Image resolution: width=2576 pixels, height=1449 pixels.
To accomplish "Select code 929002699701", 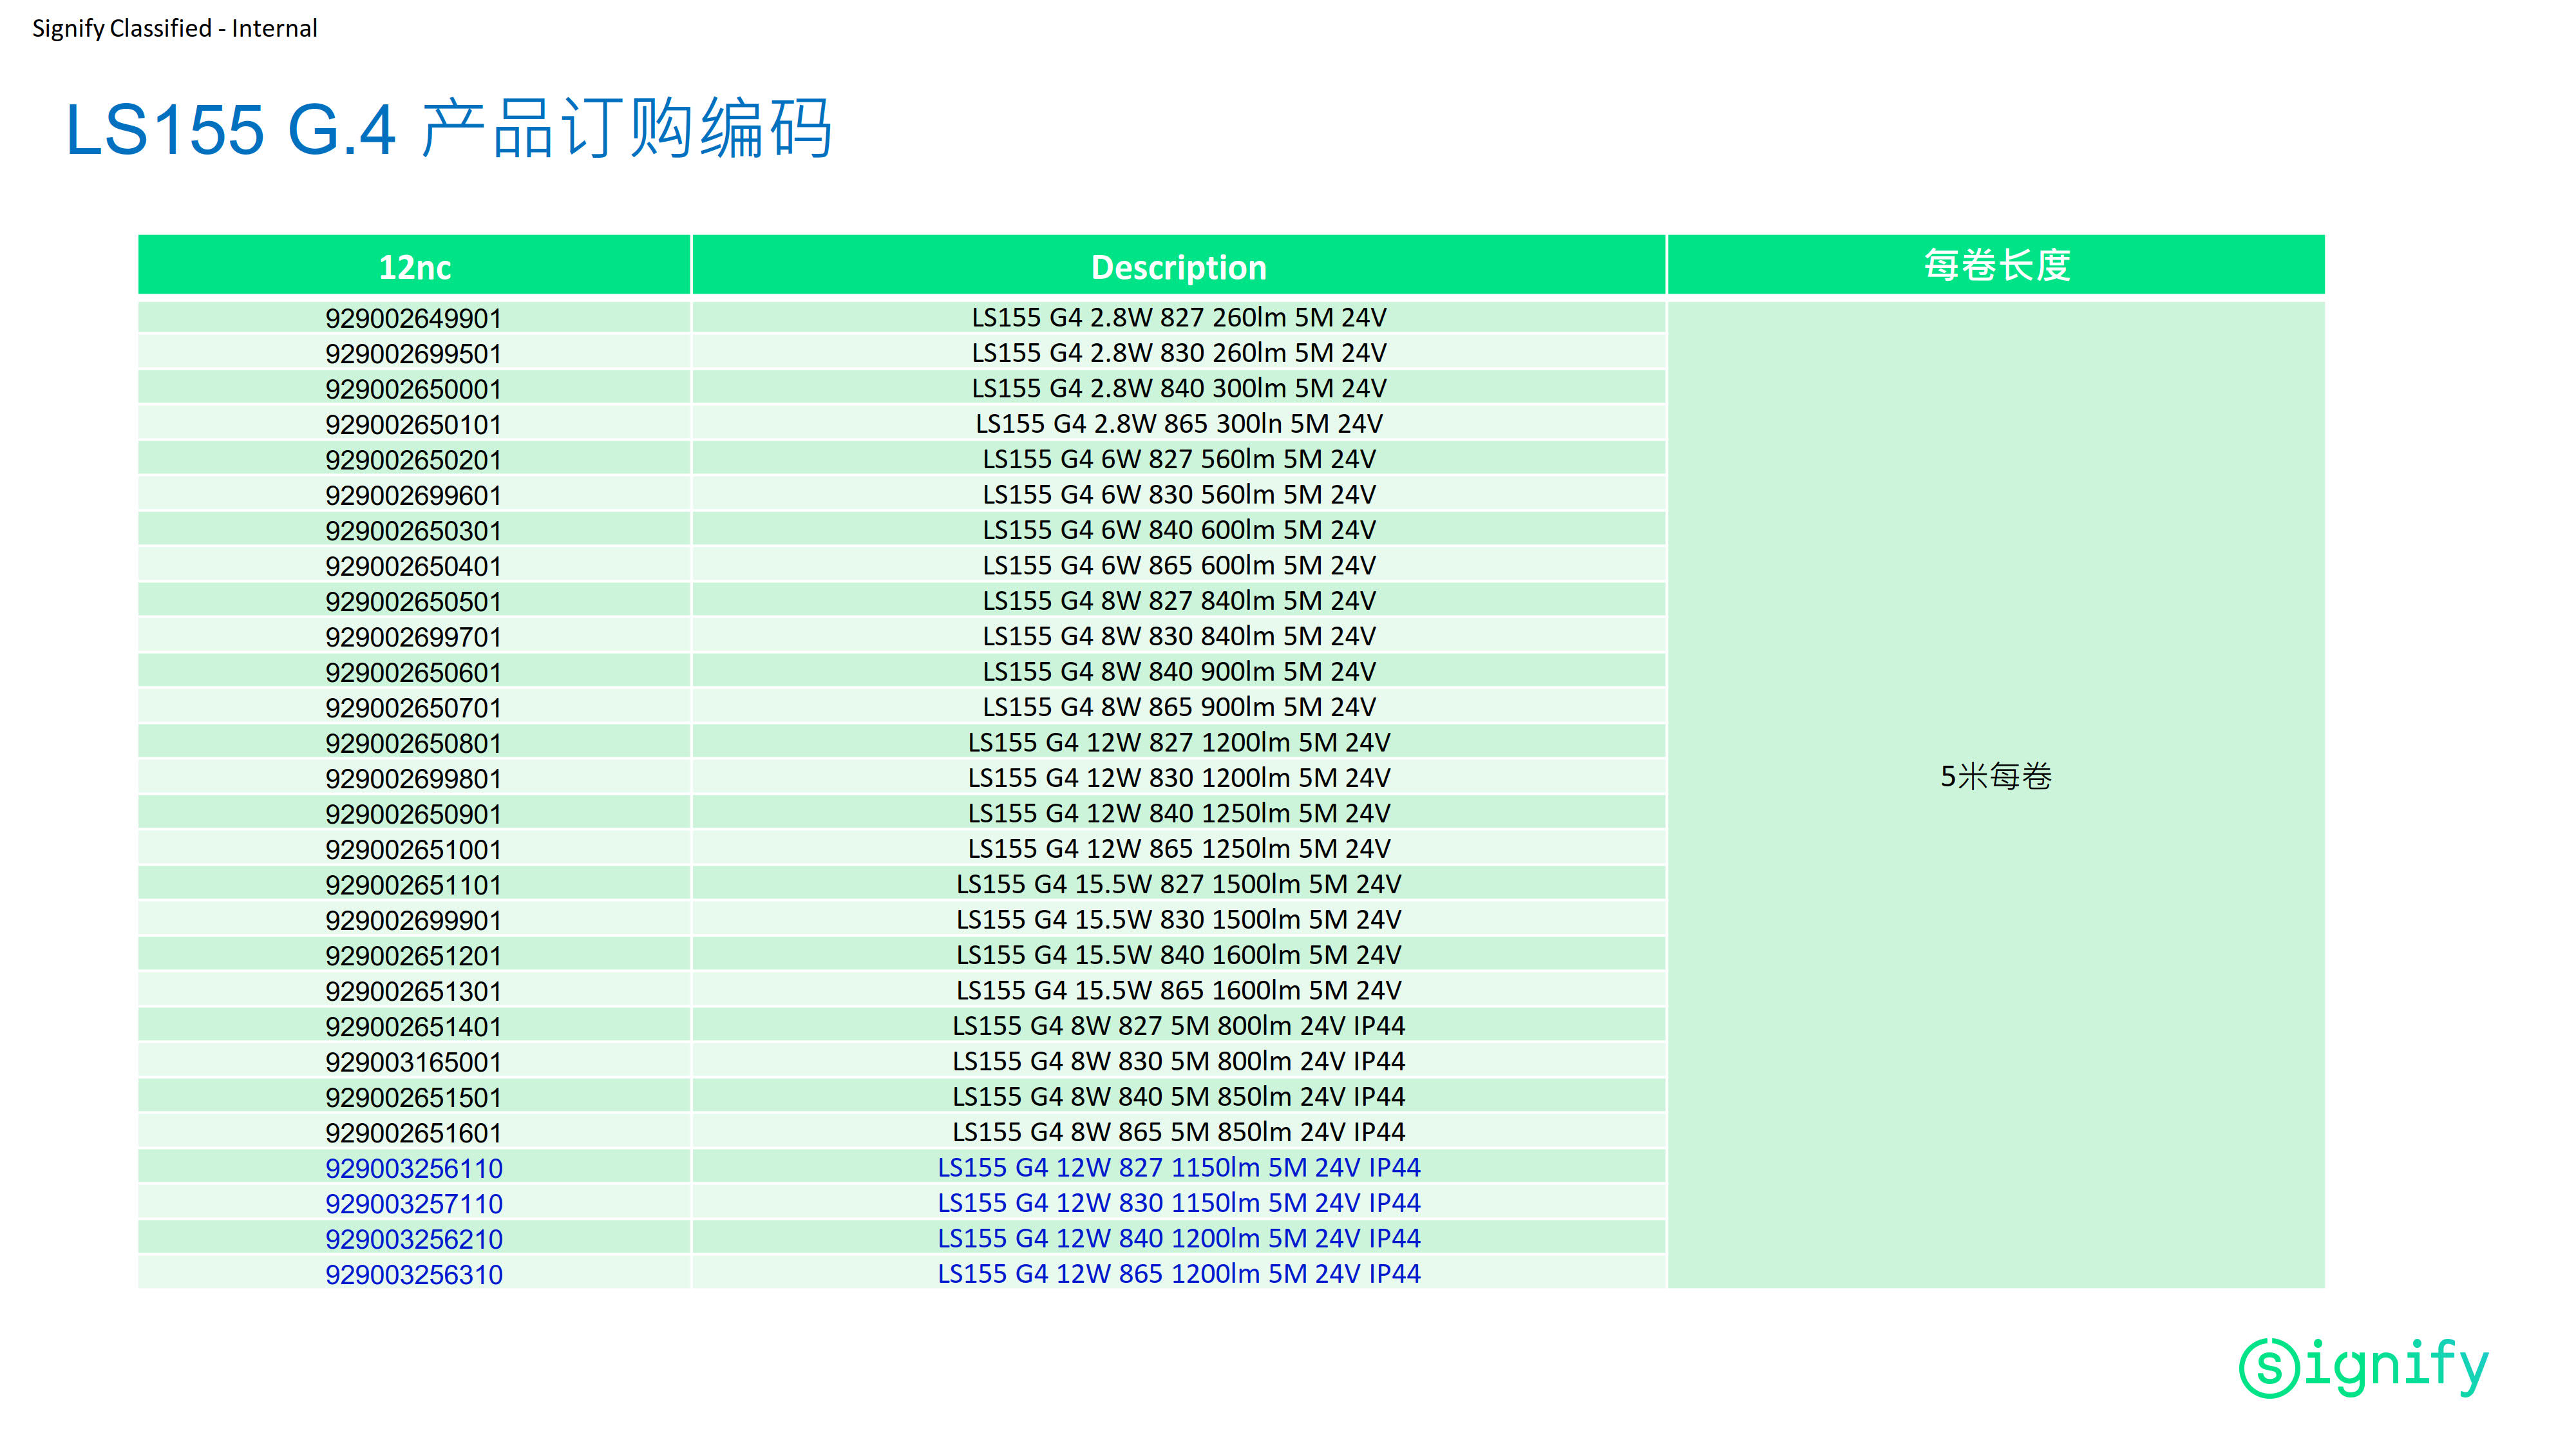I will pos(413,637).
